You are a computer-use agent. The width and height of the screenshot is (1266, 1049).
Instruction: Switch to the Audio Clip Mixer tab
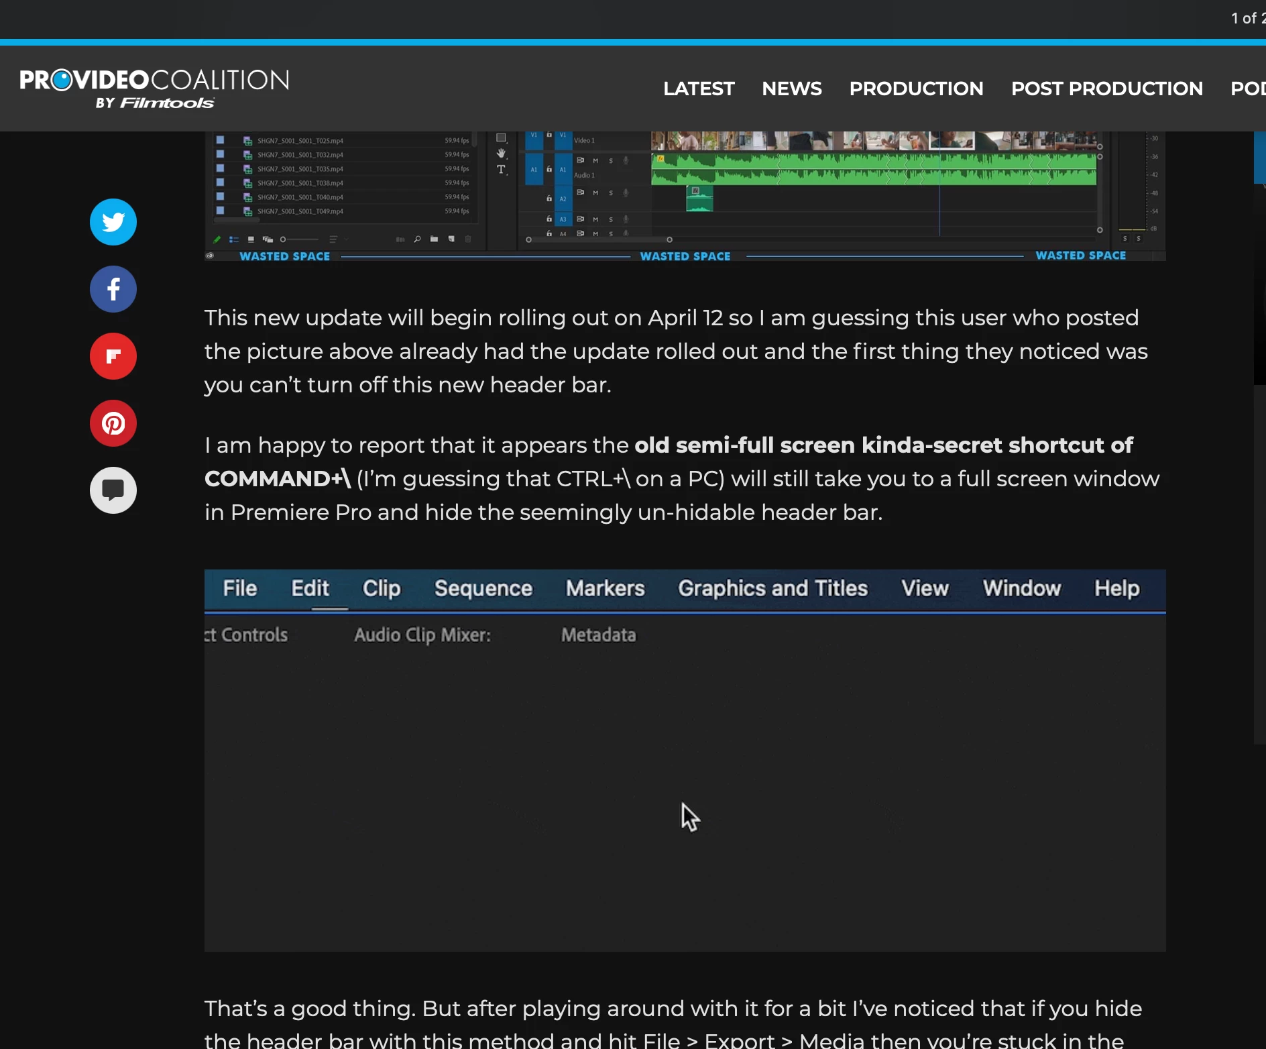coord(422,635)
